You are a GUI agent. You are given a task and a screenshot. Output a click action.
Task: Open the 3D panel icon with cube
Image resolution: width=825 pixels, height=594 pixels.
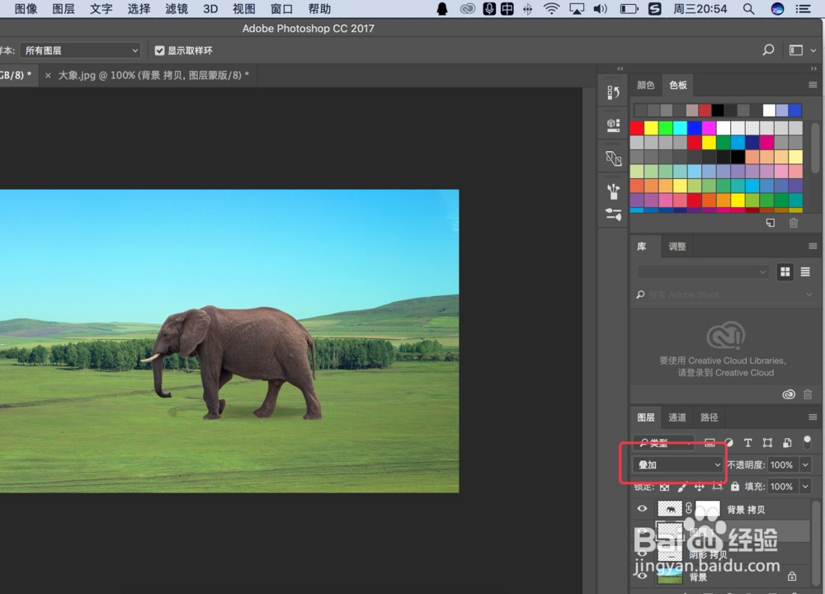point(613,125)
